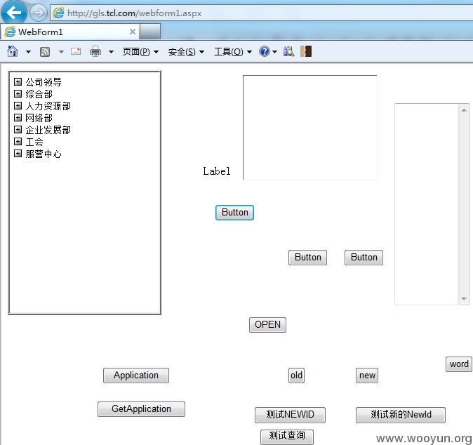Click the right Button of the middle pair

point(364,258)
